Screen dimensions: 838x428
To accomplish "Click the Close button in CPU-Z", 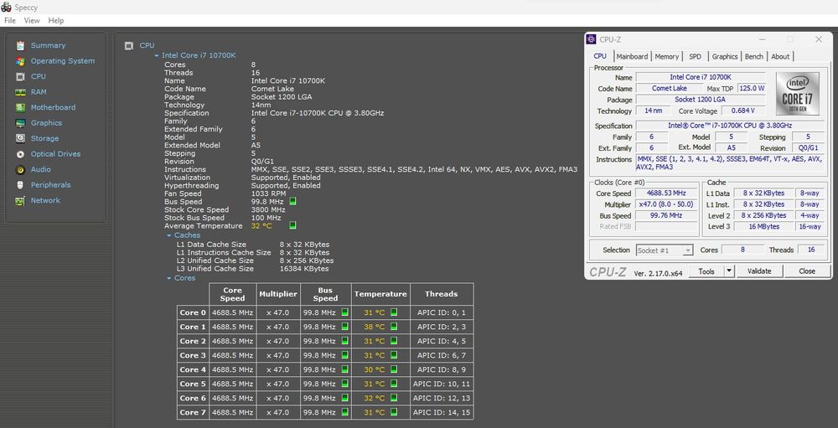I will [807, 271].
